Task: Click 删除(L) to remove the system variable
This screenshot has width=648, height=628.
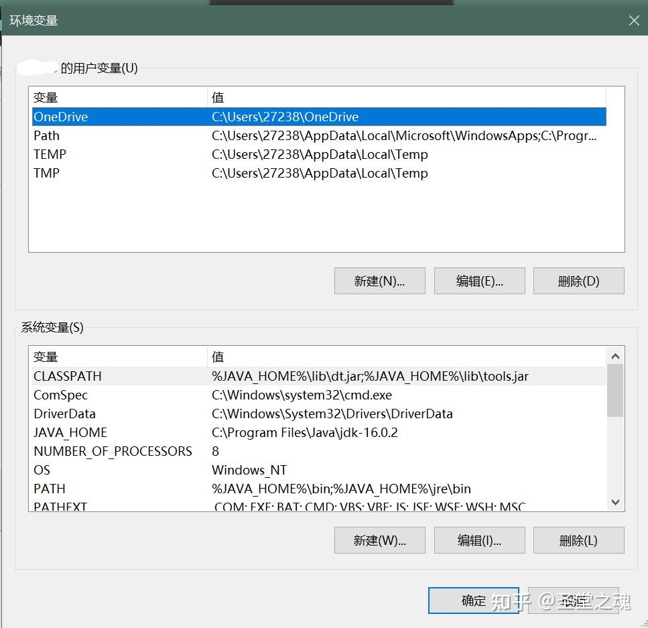Action: tap(578, 540)
